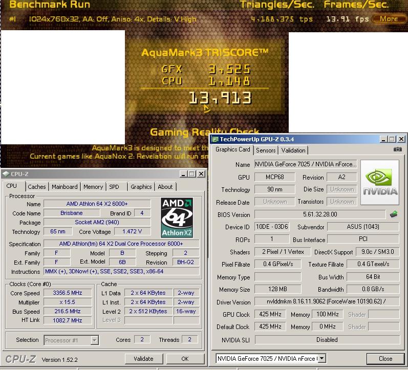
Task: Click the BIOS save chip icon in GPU-Z
Action: [x=394, y=214]
